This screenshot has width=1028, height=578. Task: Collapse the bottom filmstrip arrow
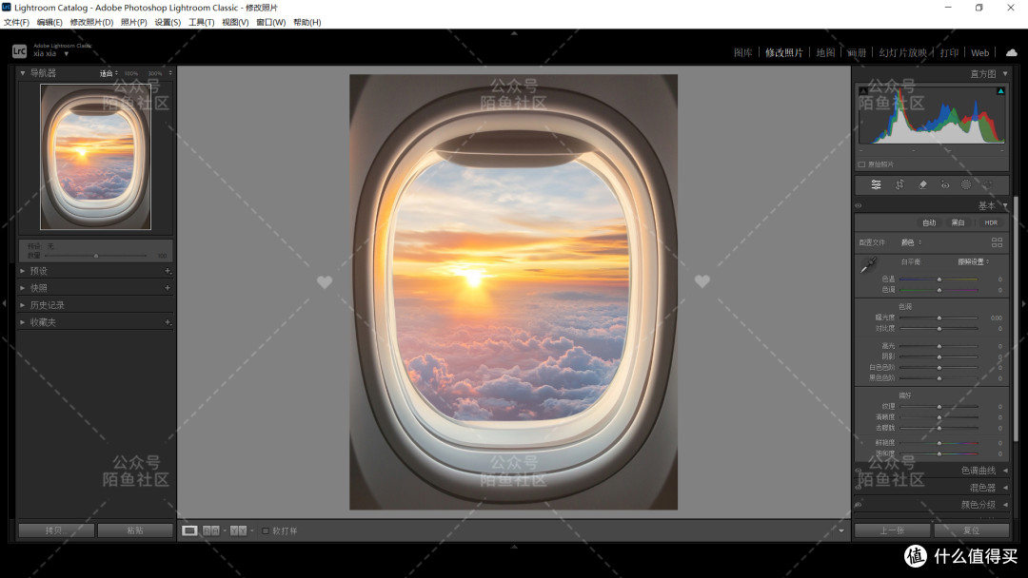514,547
